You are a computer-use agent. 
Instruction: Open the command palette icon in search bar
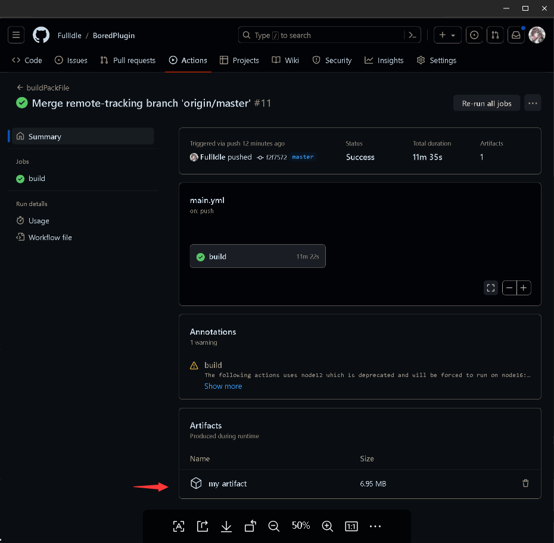coord(412,35)
